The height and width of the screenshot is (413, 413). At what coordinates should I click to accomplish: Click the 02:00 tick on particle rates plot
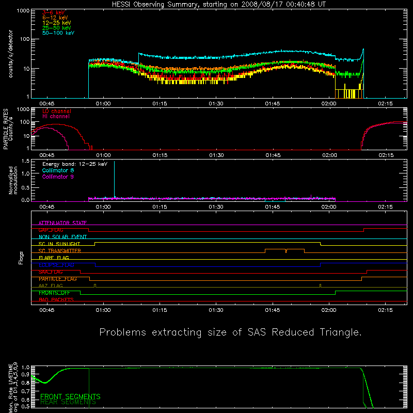coord(329,155)
